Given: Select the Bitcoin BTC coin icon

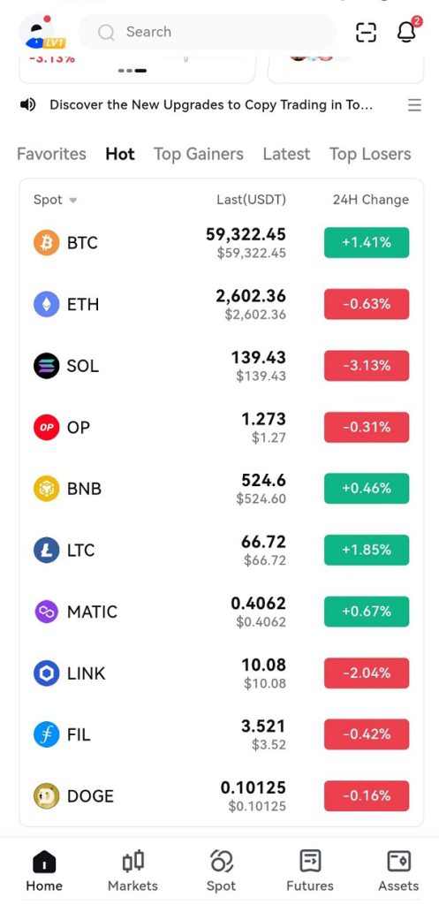Looking at the screenshot, I should [46, 242].
